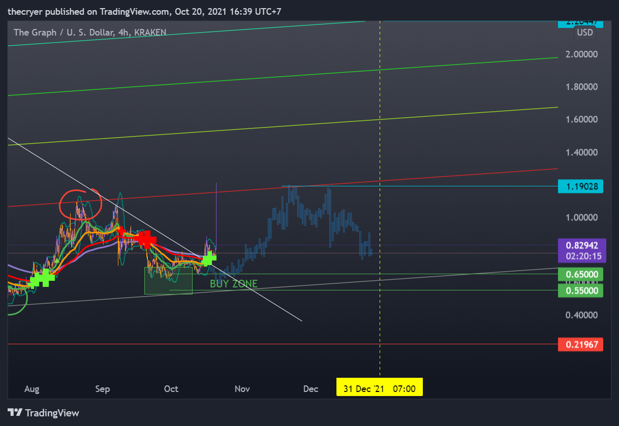Click the Aug time axis label
This screenshot has width=619, height=426.
coord(32,389)
